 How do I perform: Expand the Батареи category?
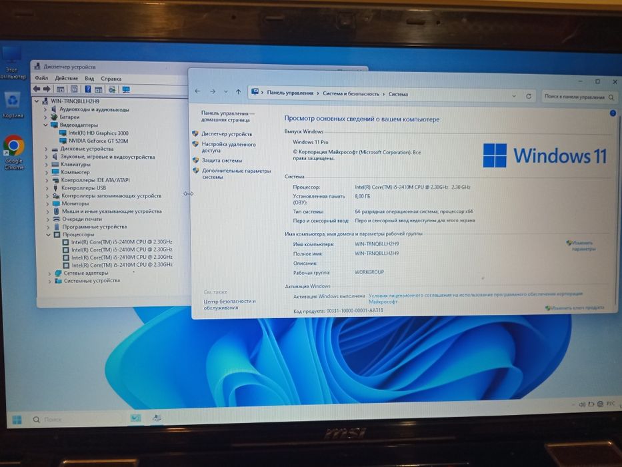[x=45, y=117]
